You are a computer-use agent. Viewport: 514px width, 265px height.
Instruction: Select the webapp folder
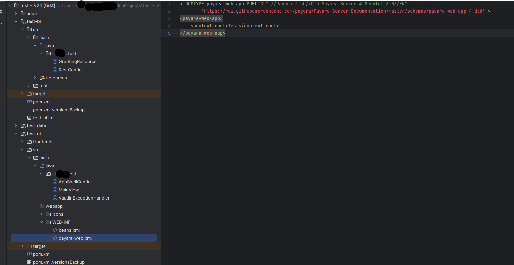54,206
